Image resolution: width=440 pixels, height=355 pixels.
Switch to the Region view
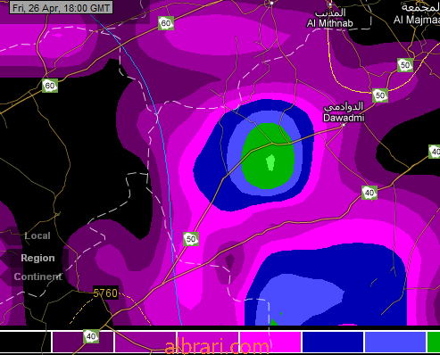point(37,258)
